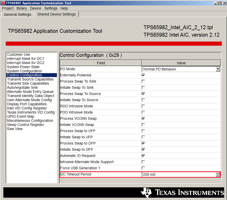Switch to Shared Device Settings tab
This screenshot has width=227, height=200.
pyautogui.click(x=56, y=14)
